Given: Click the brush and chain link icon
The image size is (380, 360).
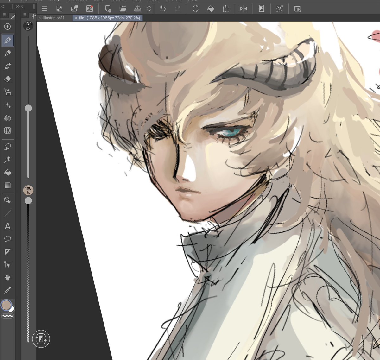Looking at the screenshot, I should [x=74, y=9].
